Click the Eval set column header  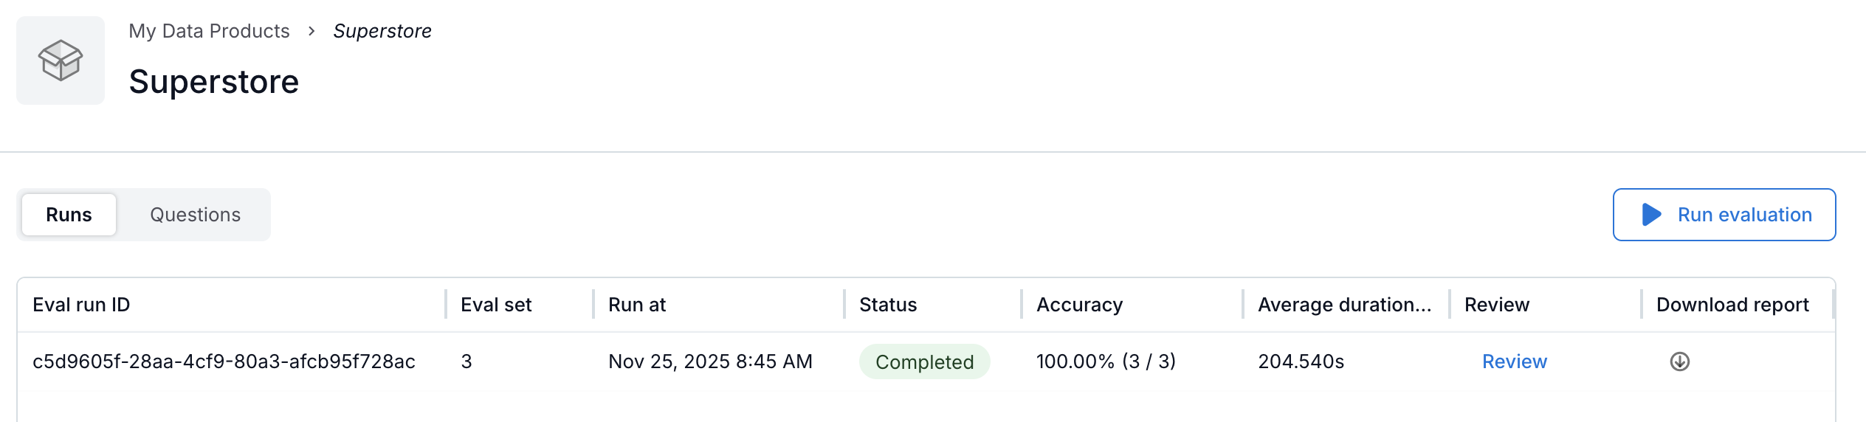pyautogui.click(x=496, y=305)
